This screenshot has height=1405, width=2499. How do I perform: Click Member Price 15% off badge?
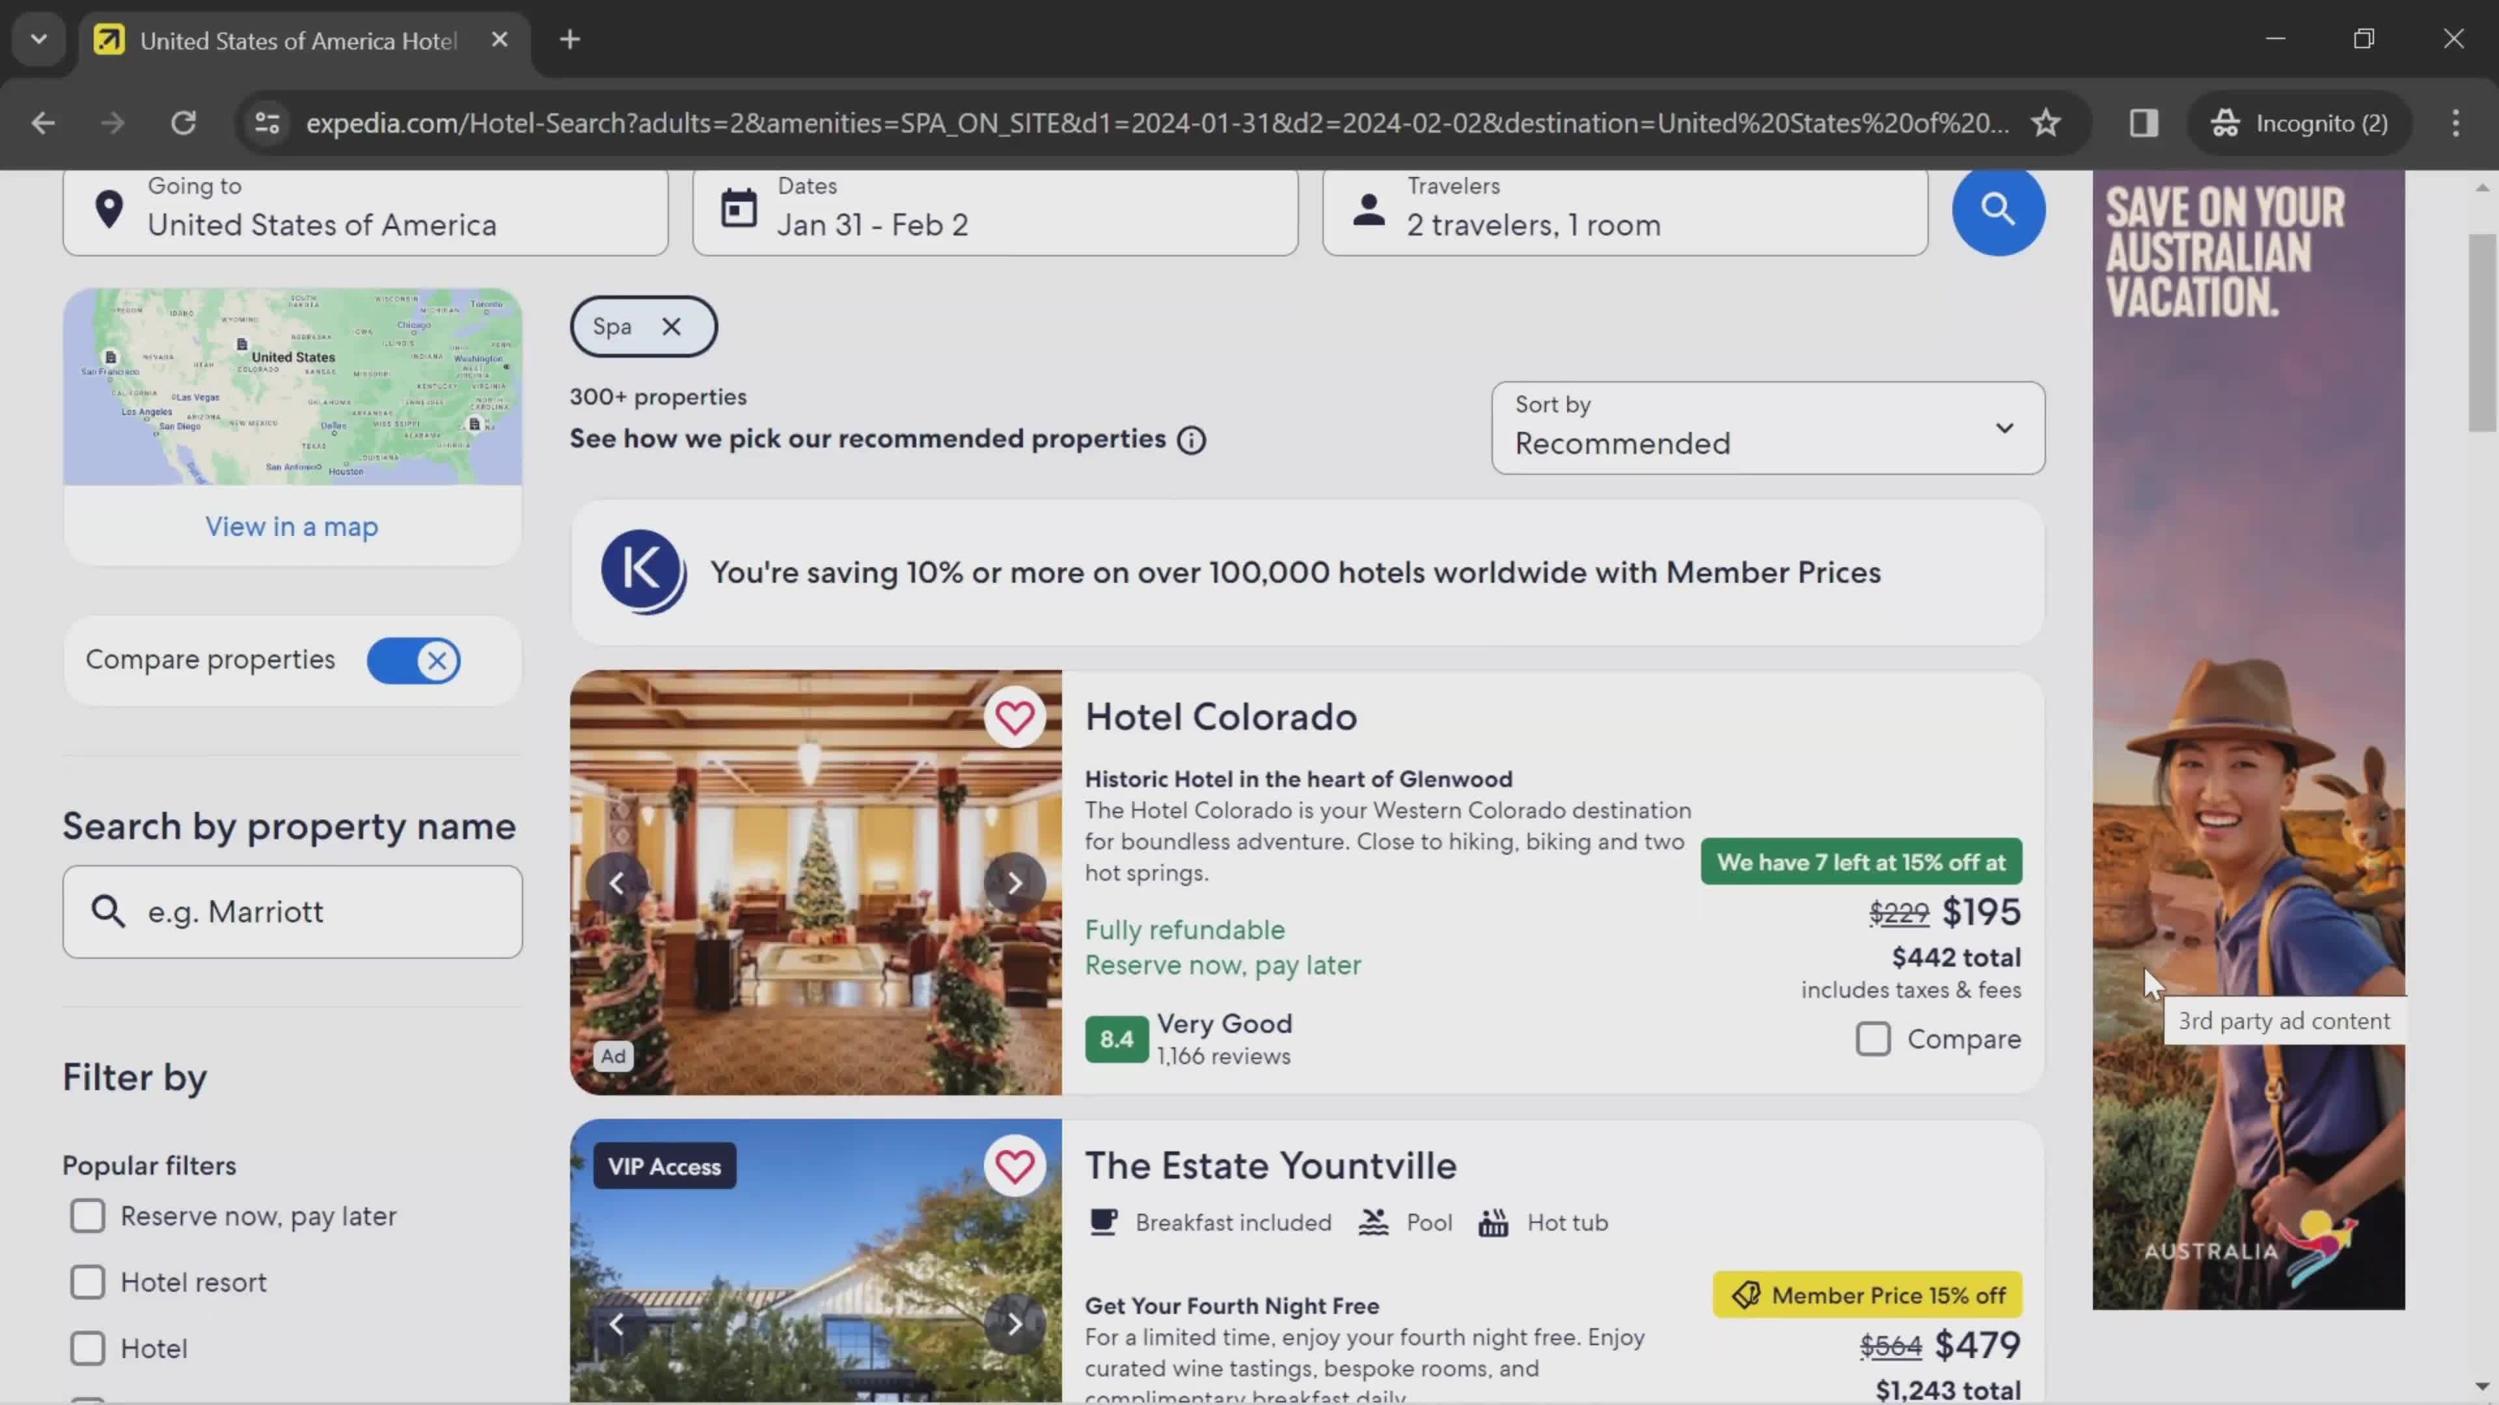coord(1868,1296)
